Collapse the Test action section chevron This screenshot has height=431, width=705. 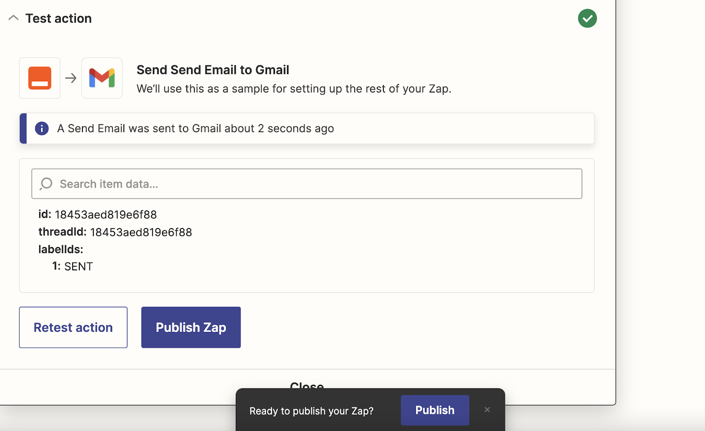[x=14, y=18]
